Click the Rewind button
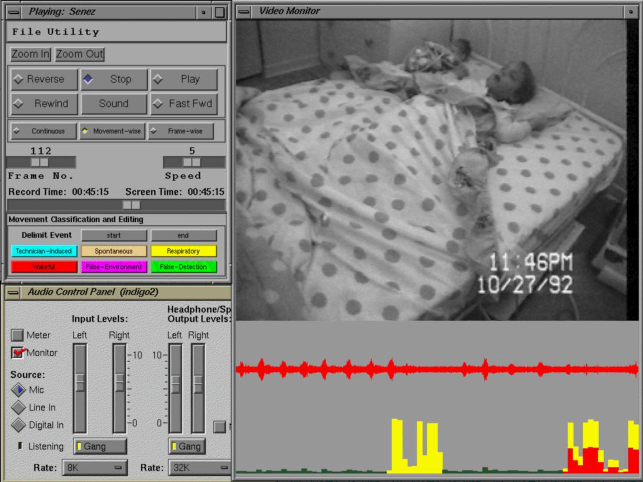The height and width of the screenshot is (482, 643). point(45,104)
